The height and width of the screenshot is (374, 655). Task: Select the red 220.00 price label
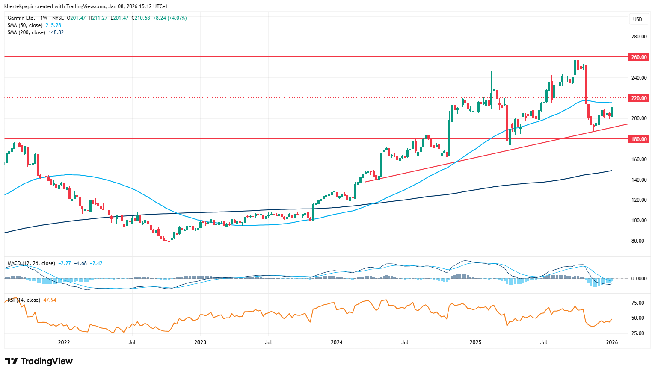click(639, 98)
